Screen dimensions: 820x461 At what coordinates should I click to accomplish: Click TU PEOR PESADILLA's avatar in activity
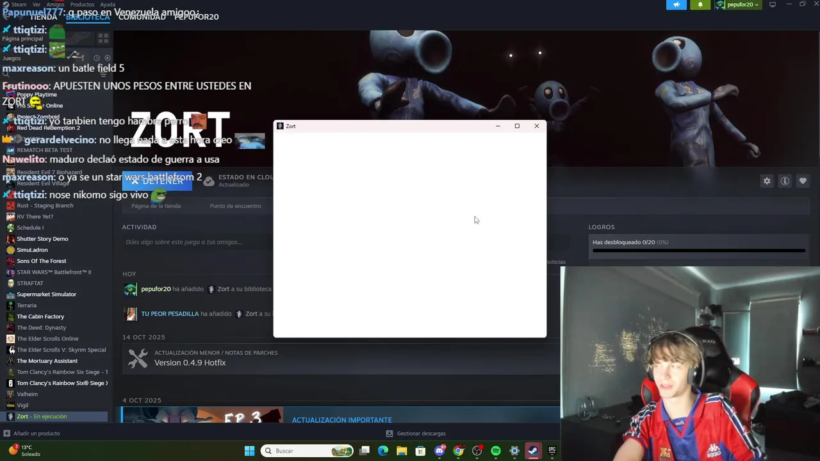(131, 314)
